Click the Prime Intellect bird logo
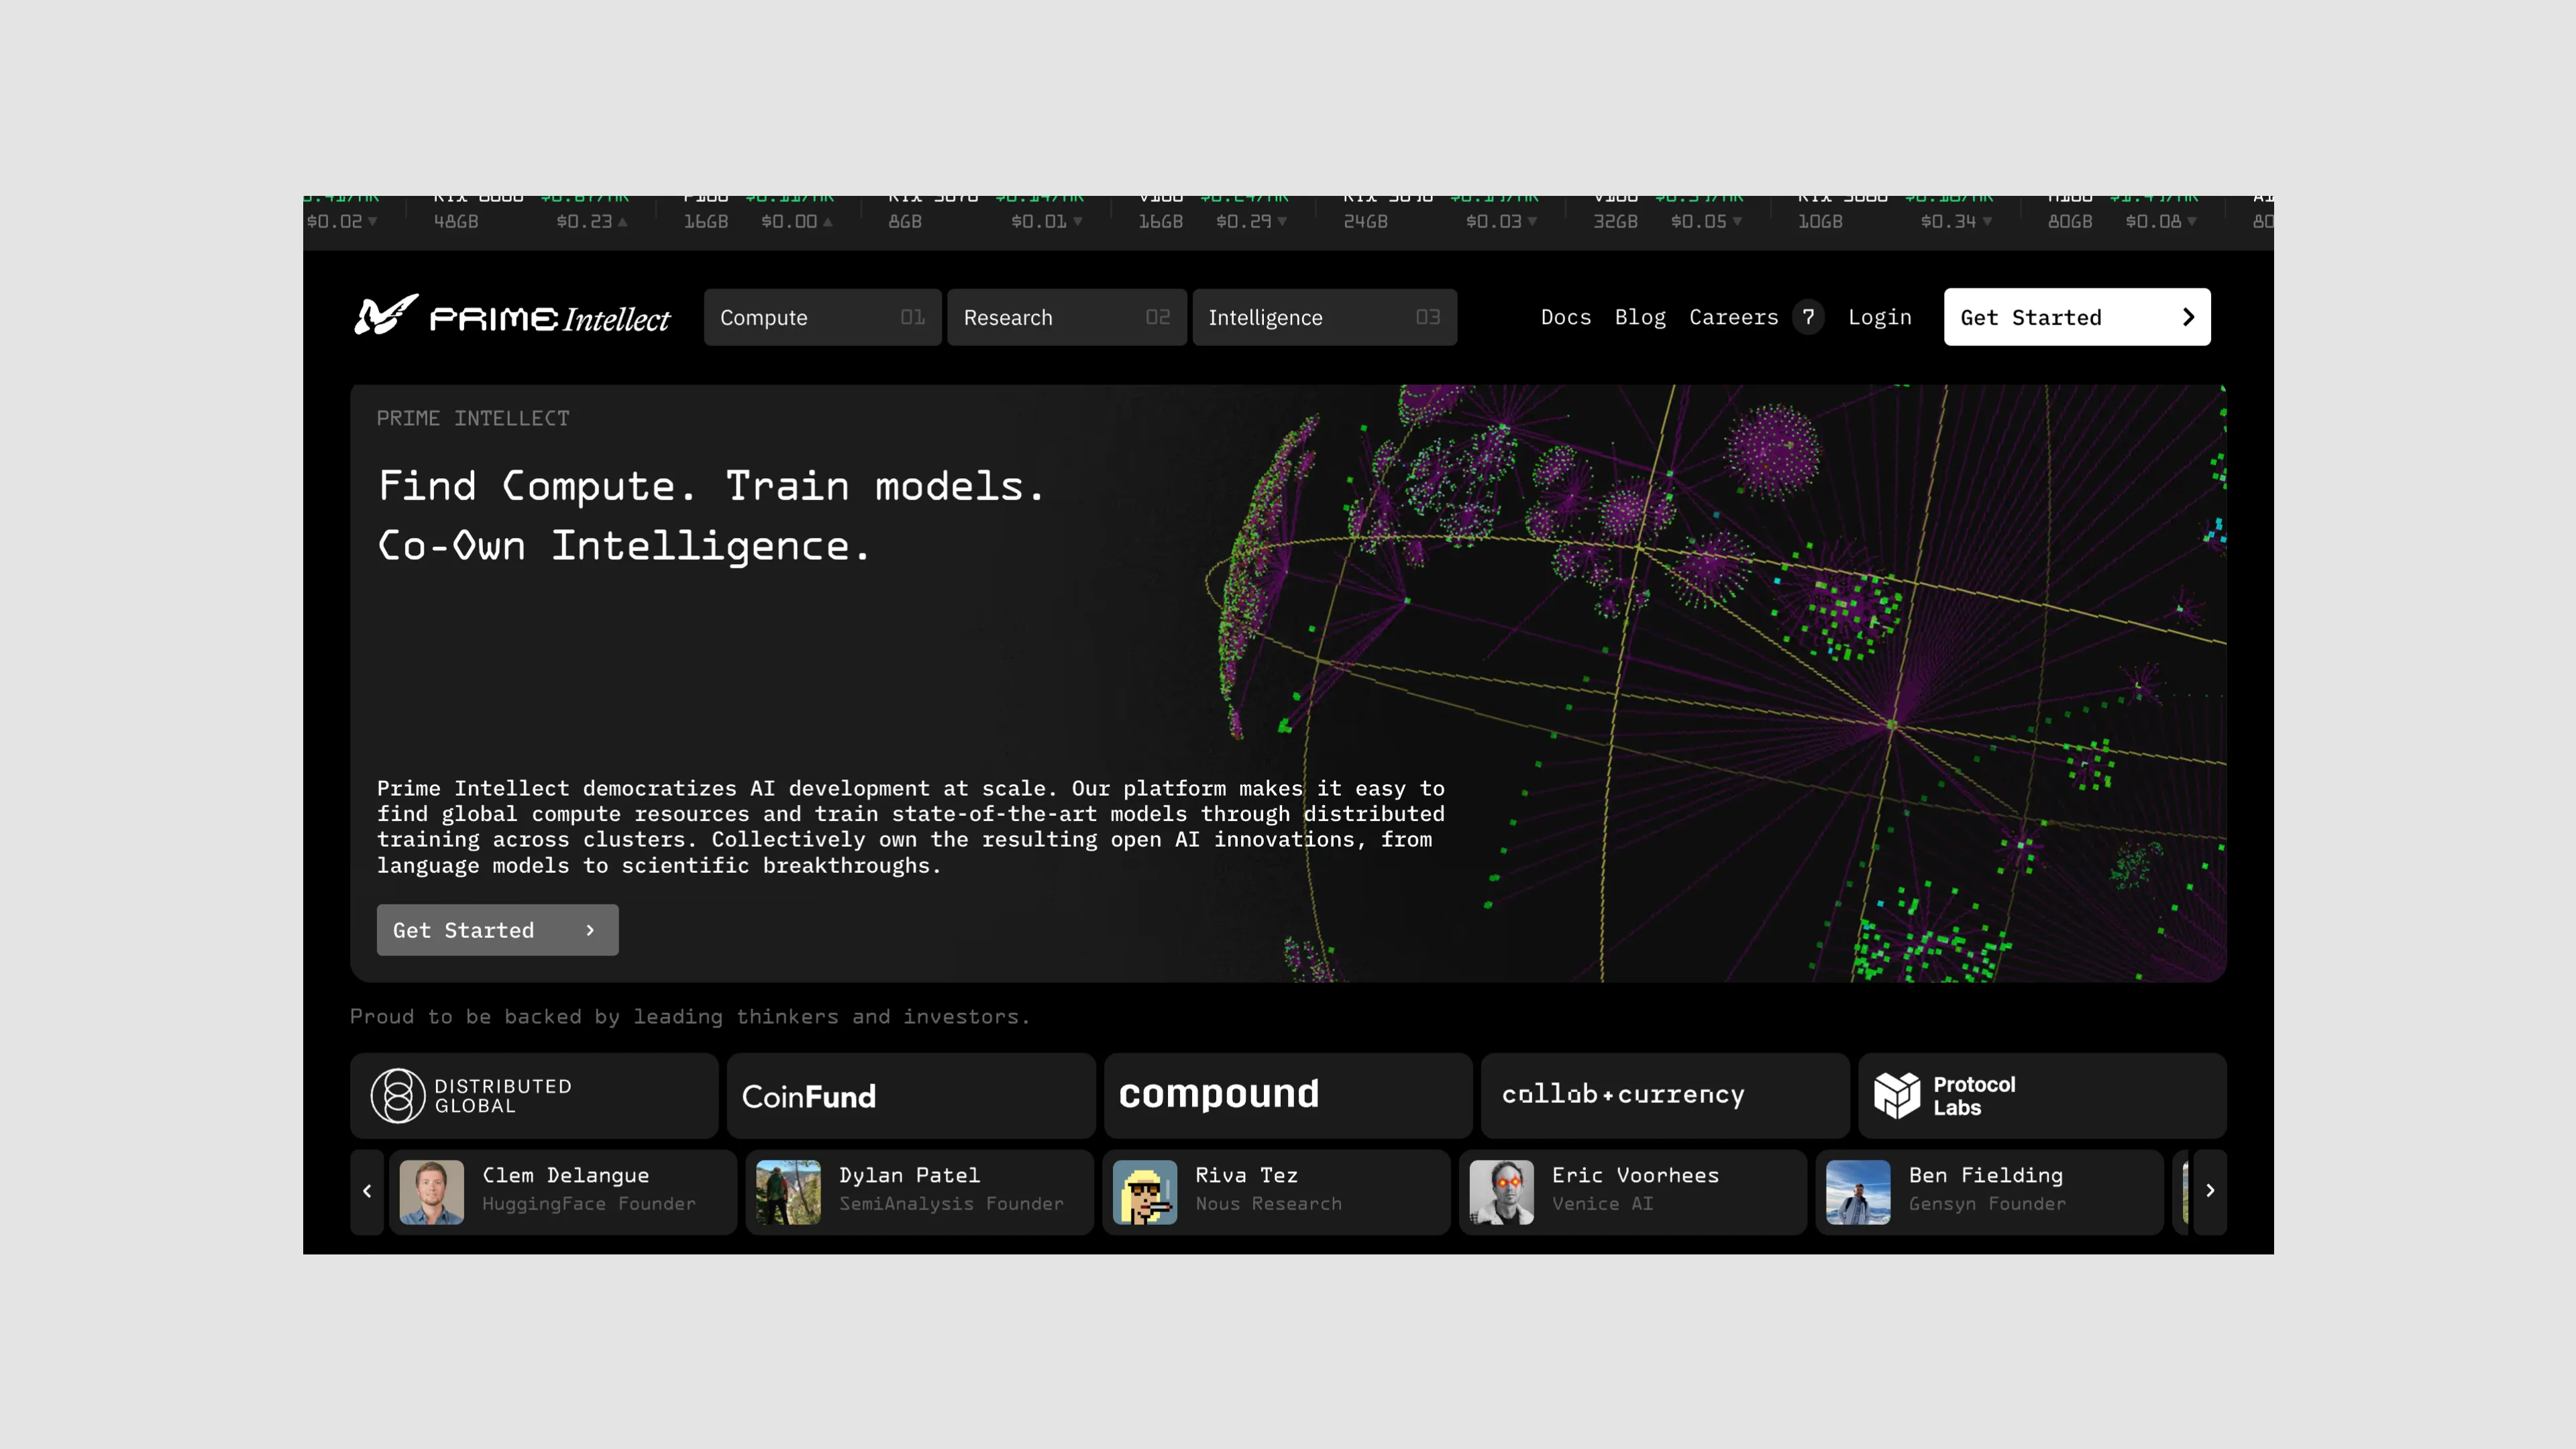Image resolution: width=2576 pixels, height=1449 pixels. pyautogui.click(x=385, y=316)
